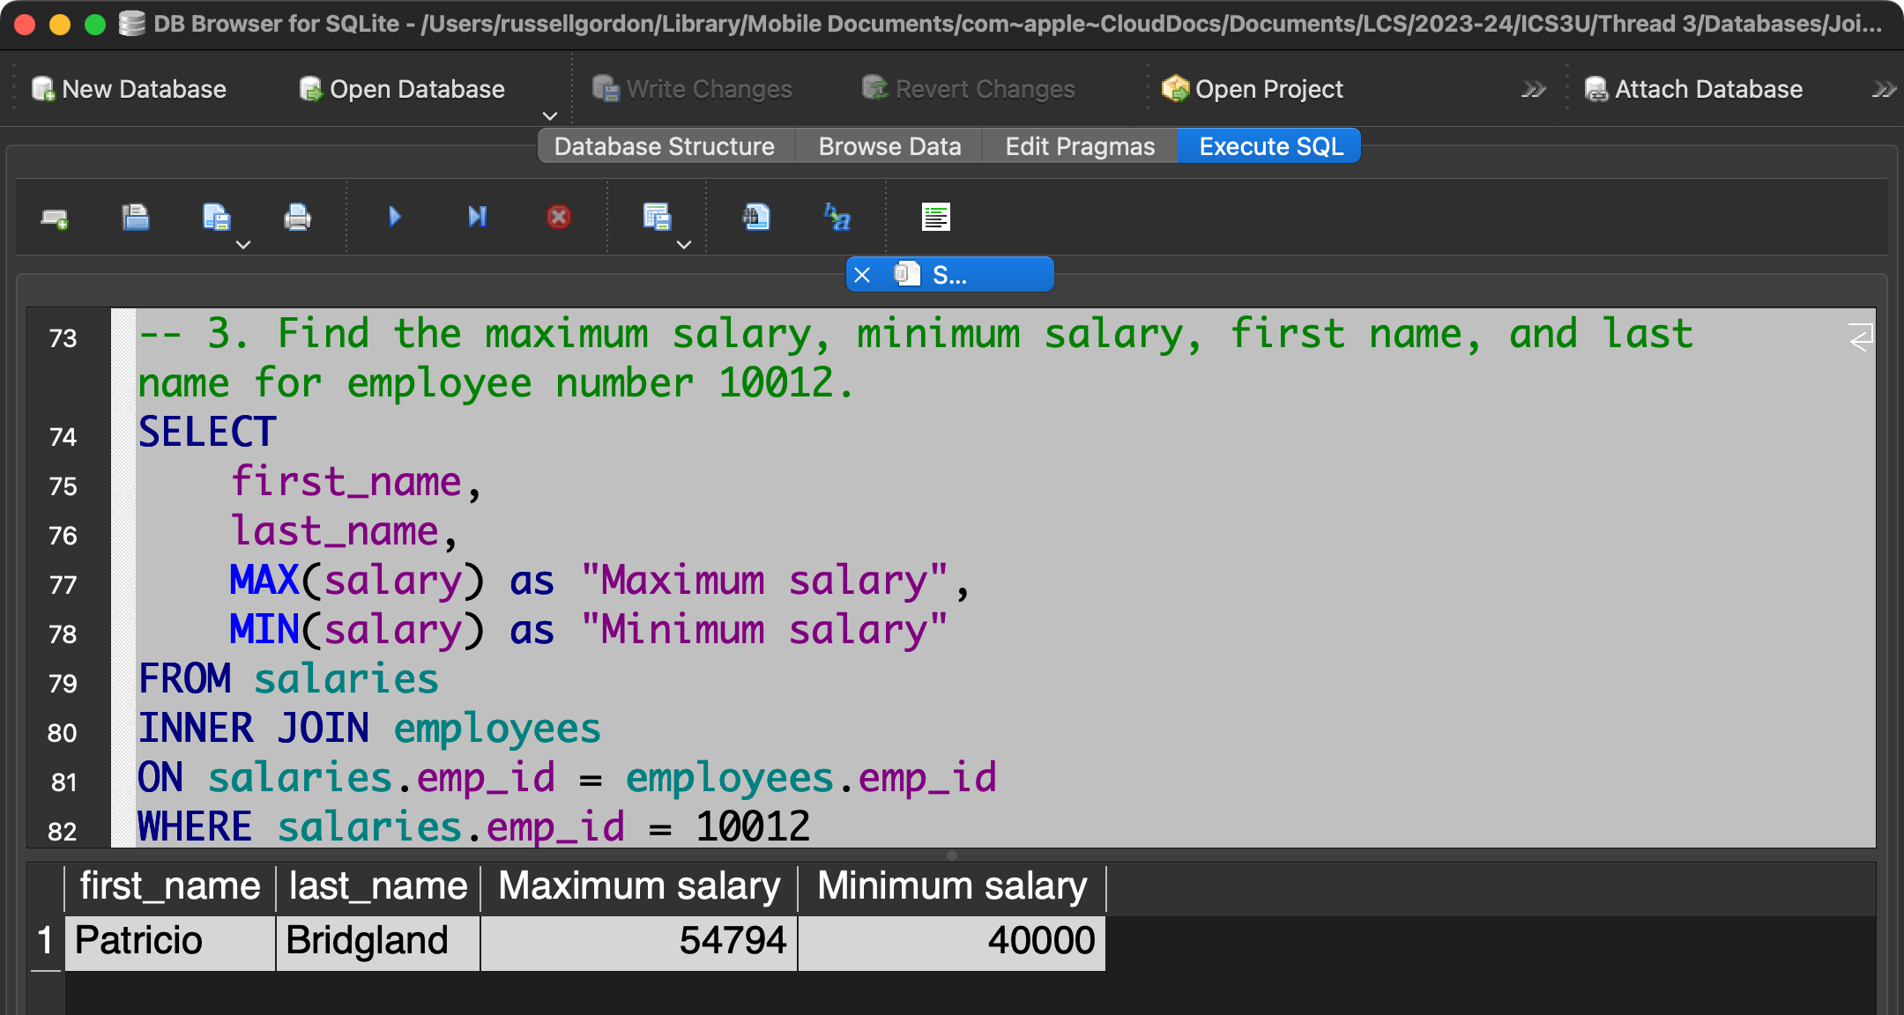The image size is (1904, 1015).
Task: Execute current line icon
Action: click(477, 217)
